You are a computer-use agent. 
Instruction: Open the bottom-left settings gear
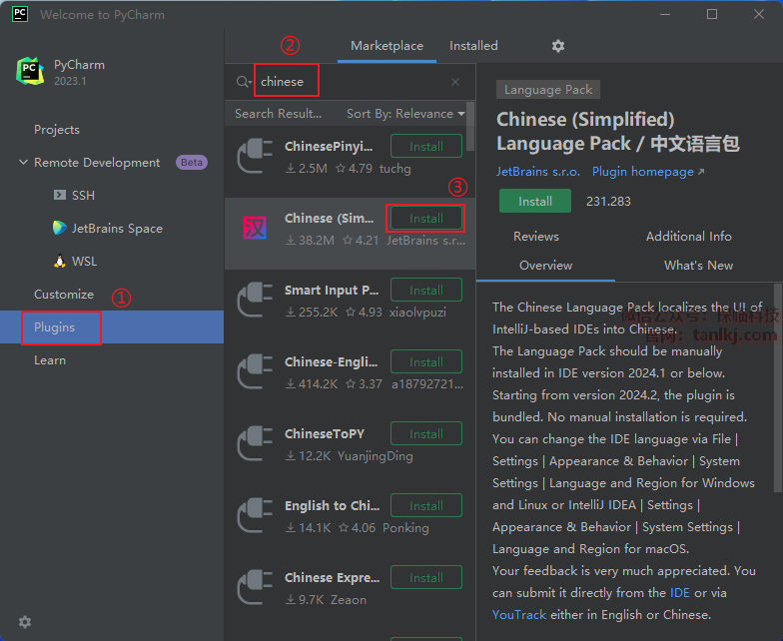point(25,622)
